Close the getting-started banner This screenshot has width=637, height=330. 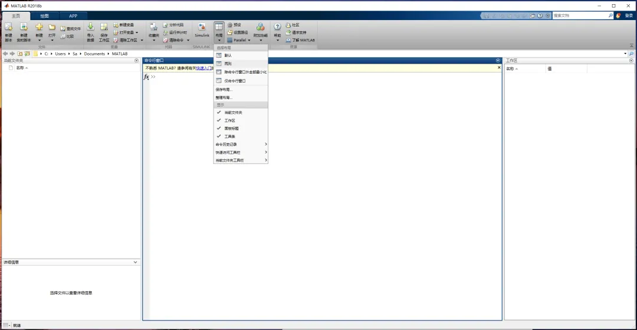(x=499, y=67)
